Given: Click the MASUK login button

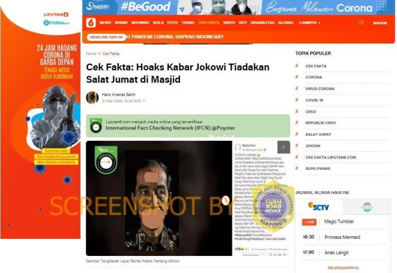Looking at the screenshot, I should 380,23.
